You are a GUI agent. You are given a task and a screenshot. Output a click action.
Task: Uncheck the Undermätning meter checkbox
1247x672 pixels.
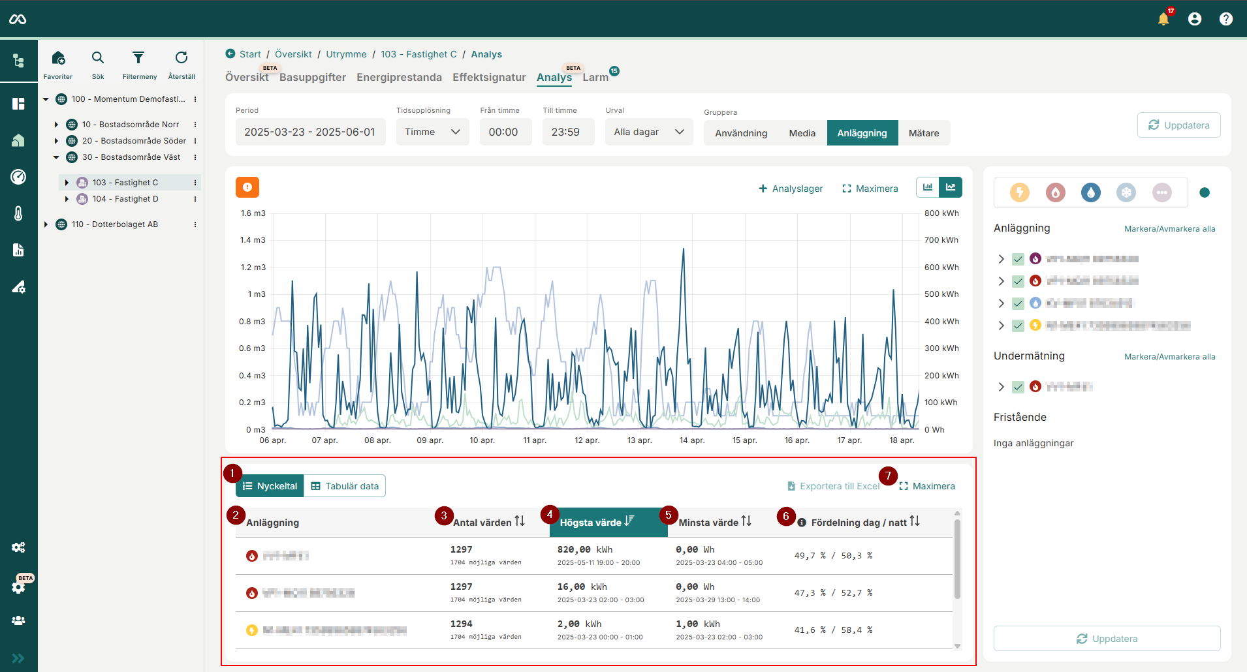pos(1018,387)
